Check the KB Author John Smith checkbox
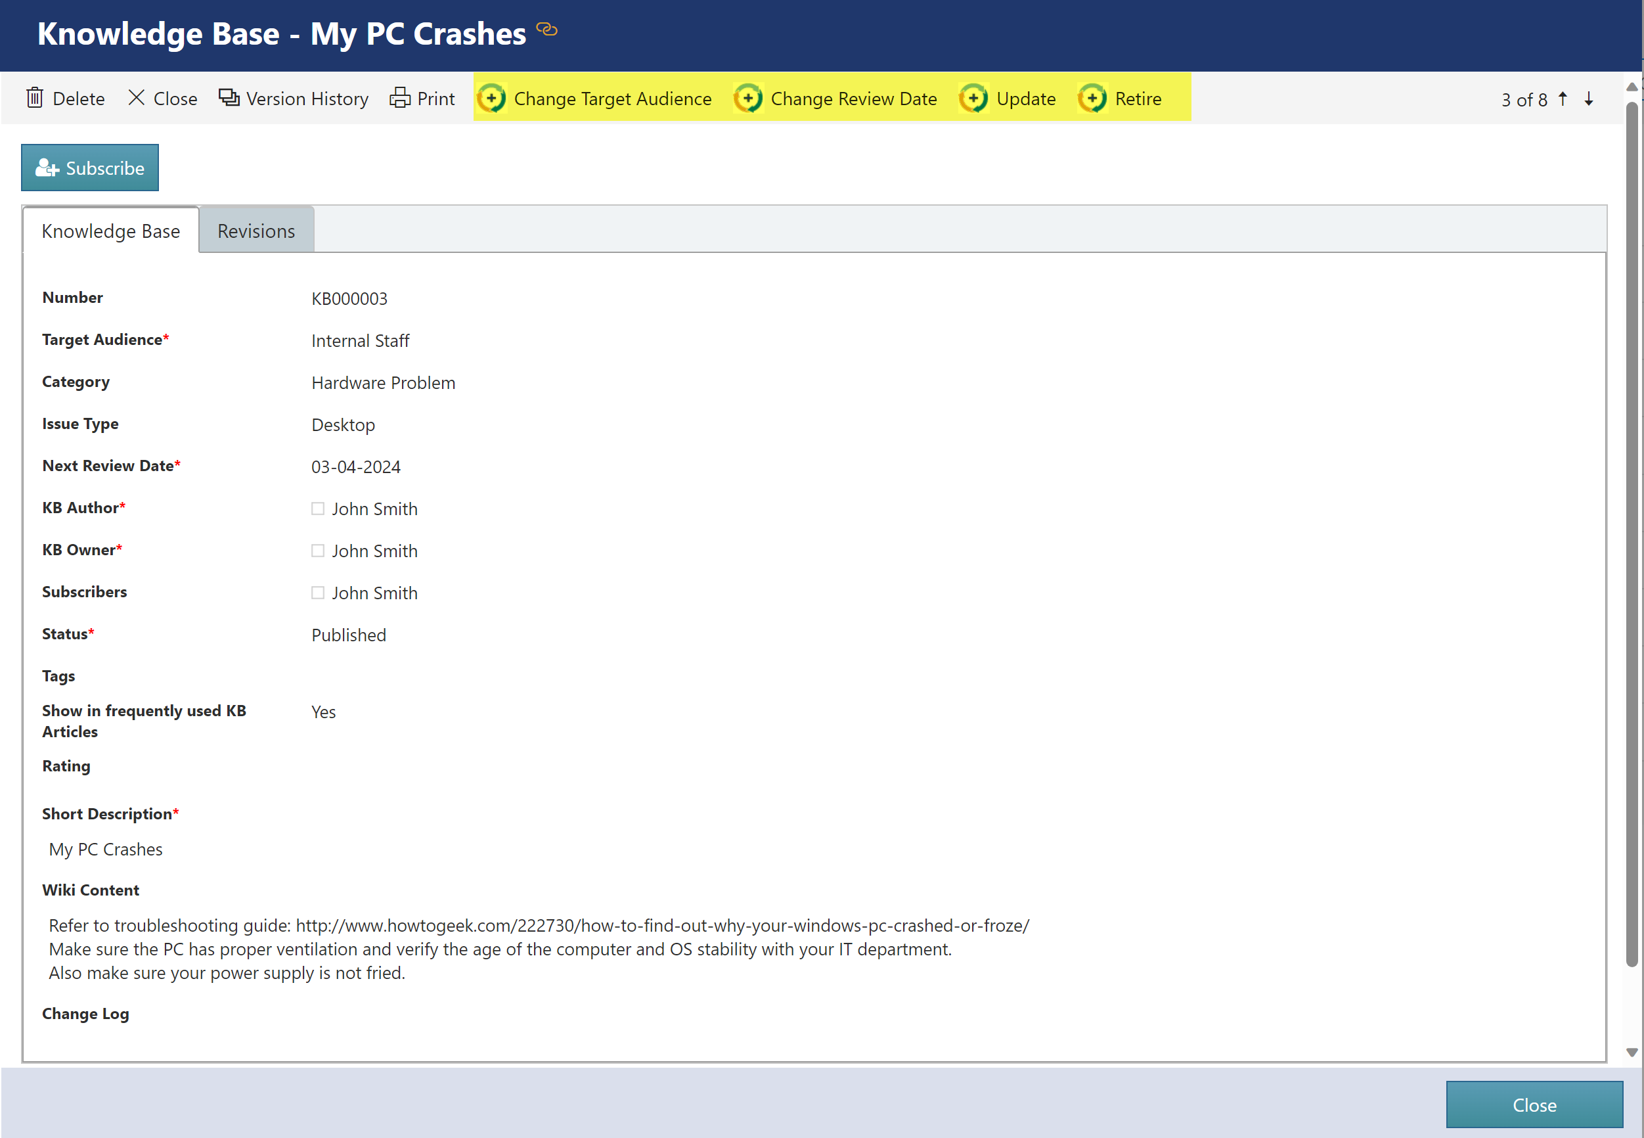 (318, 509)
